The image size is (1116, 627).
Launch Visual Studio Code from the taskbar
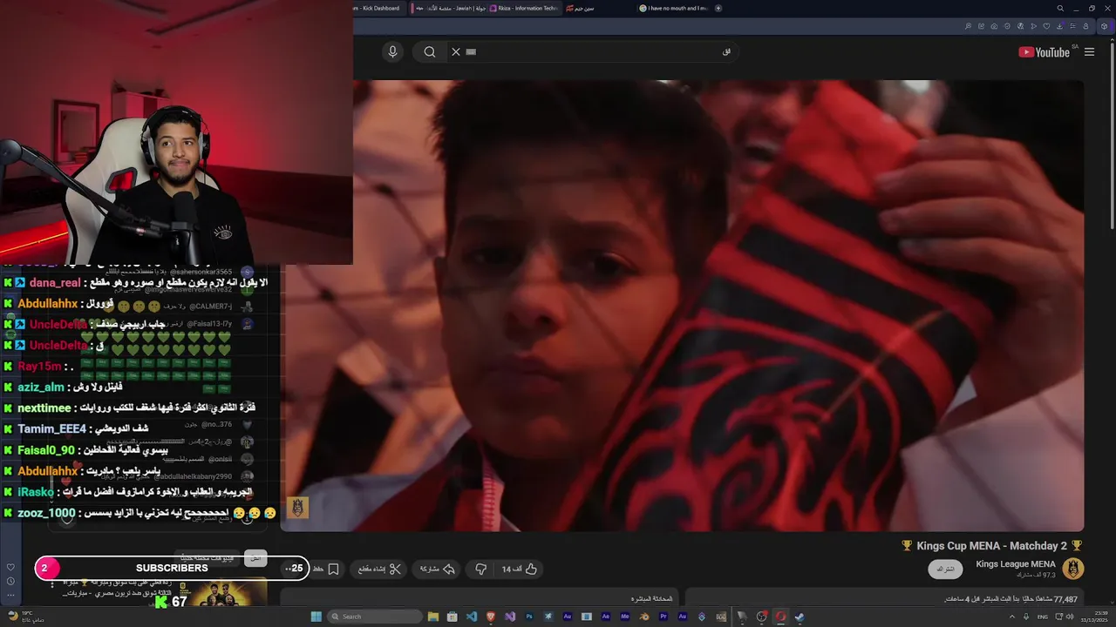472,617
